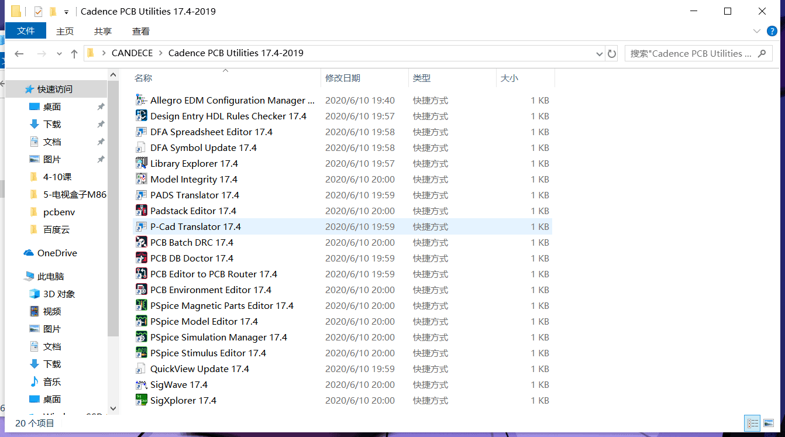The height and width of the screenshot is (437, 785).
Task: Select Library Explorer 17.4 icon
Action: (x=141, y=163)
